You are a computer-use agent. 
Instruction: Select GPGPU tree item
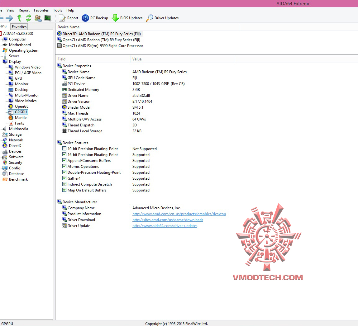coord(21,112)
